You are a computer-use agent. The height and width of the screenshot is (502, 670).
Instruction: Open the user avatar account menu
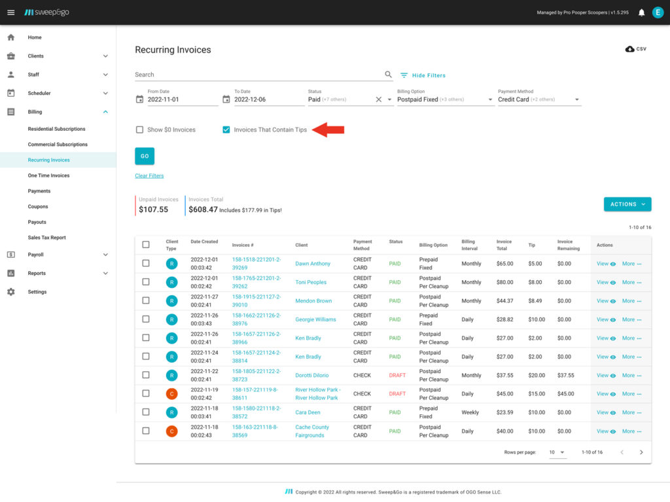tap(658, 12)
